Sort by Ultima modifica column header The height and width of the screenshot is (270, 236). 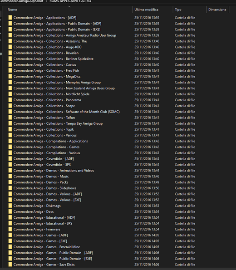pyautogui.click(x=146, y=10)
